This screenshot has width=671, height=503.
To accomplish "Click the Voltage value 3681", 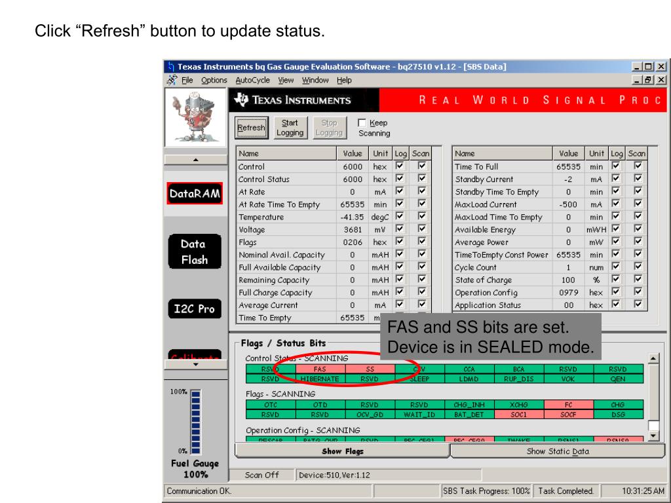I will (353, 230).
